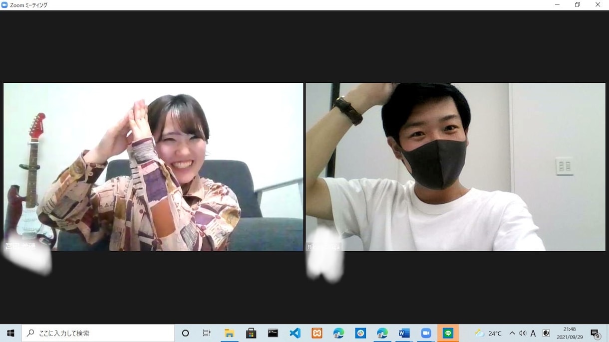The height and width of the screenshot is (342, 609).
Task: Open the Command Prompt taskbar icon
Action: click(273, 333)
